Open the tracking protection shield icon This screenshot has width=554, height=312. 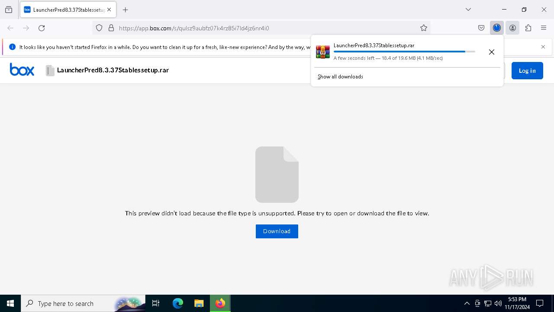coord(99,28)
